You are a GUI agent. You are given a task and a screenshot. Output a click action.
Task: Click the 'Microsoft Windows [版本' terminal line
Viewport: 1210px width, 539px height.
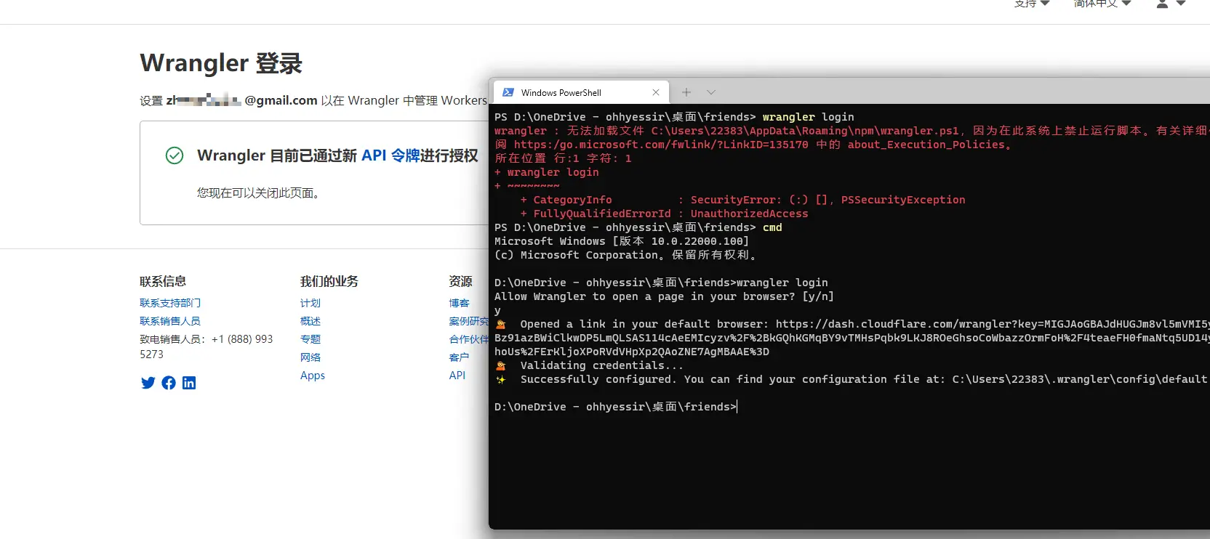pos(622,241)
